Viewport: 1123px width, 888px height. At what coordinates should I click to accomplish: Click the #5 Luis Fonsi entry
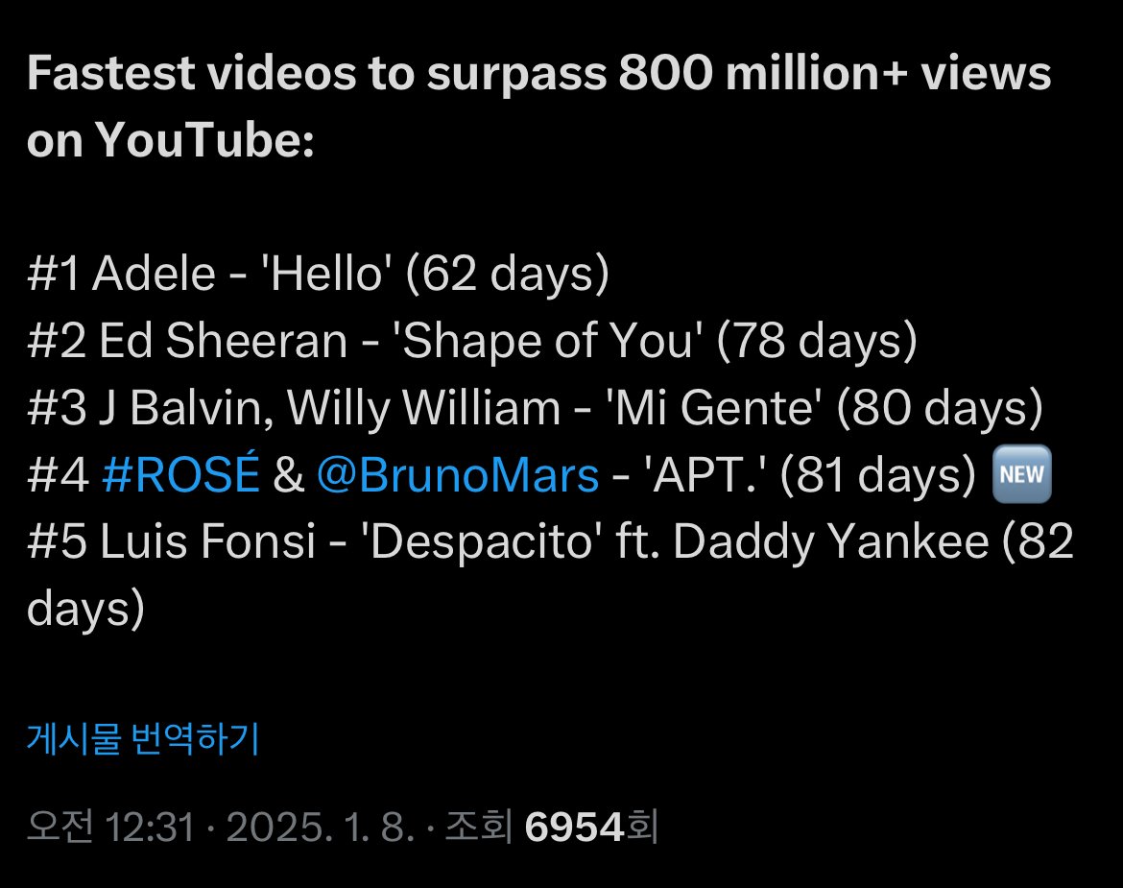pos(172,543)
